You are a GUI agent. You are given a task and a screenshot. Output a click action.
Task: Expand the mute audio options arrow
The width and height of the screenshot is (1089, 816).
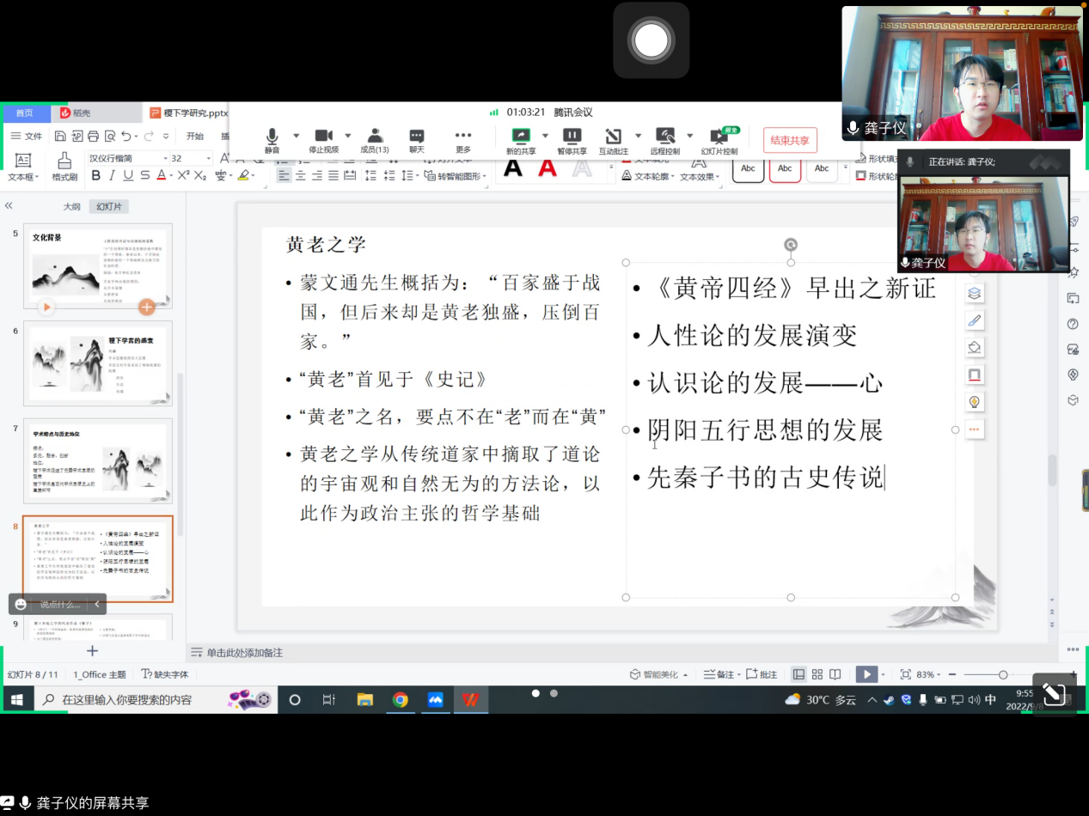[x=297, y=136]
